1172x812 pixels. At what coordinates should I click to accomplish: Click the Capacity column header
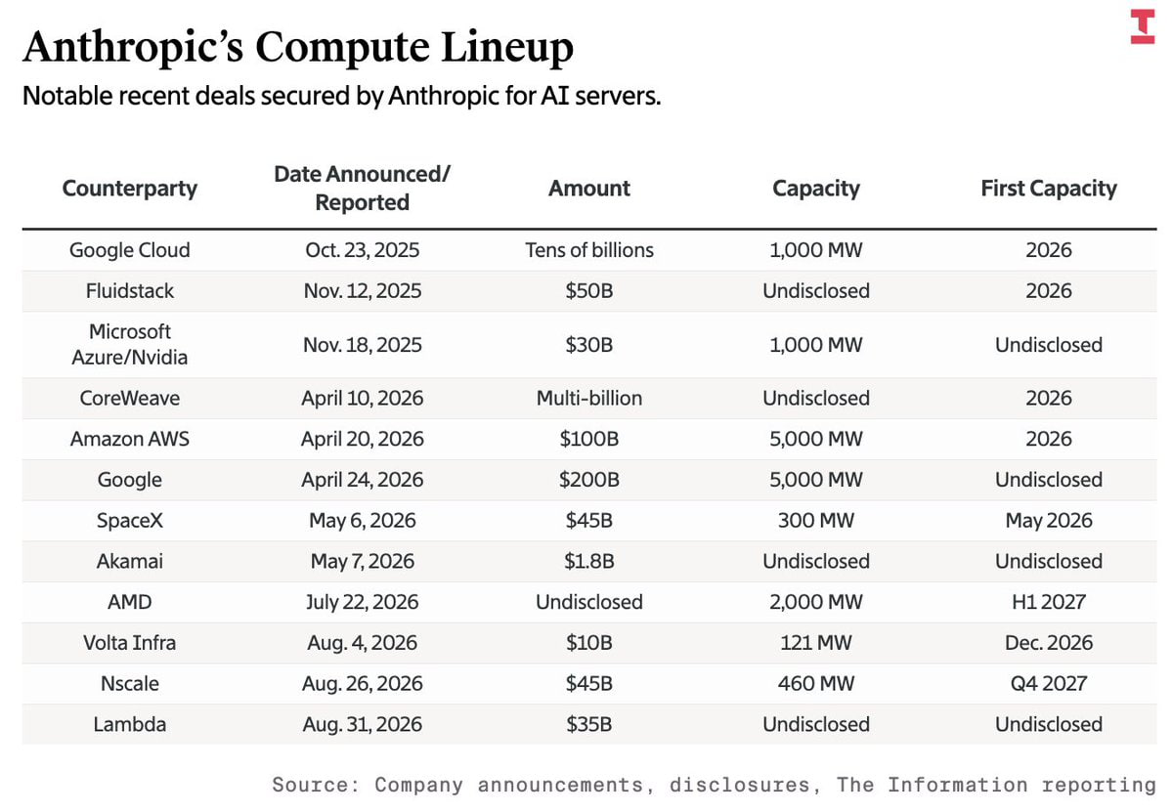tap(815, 189)
